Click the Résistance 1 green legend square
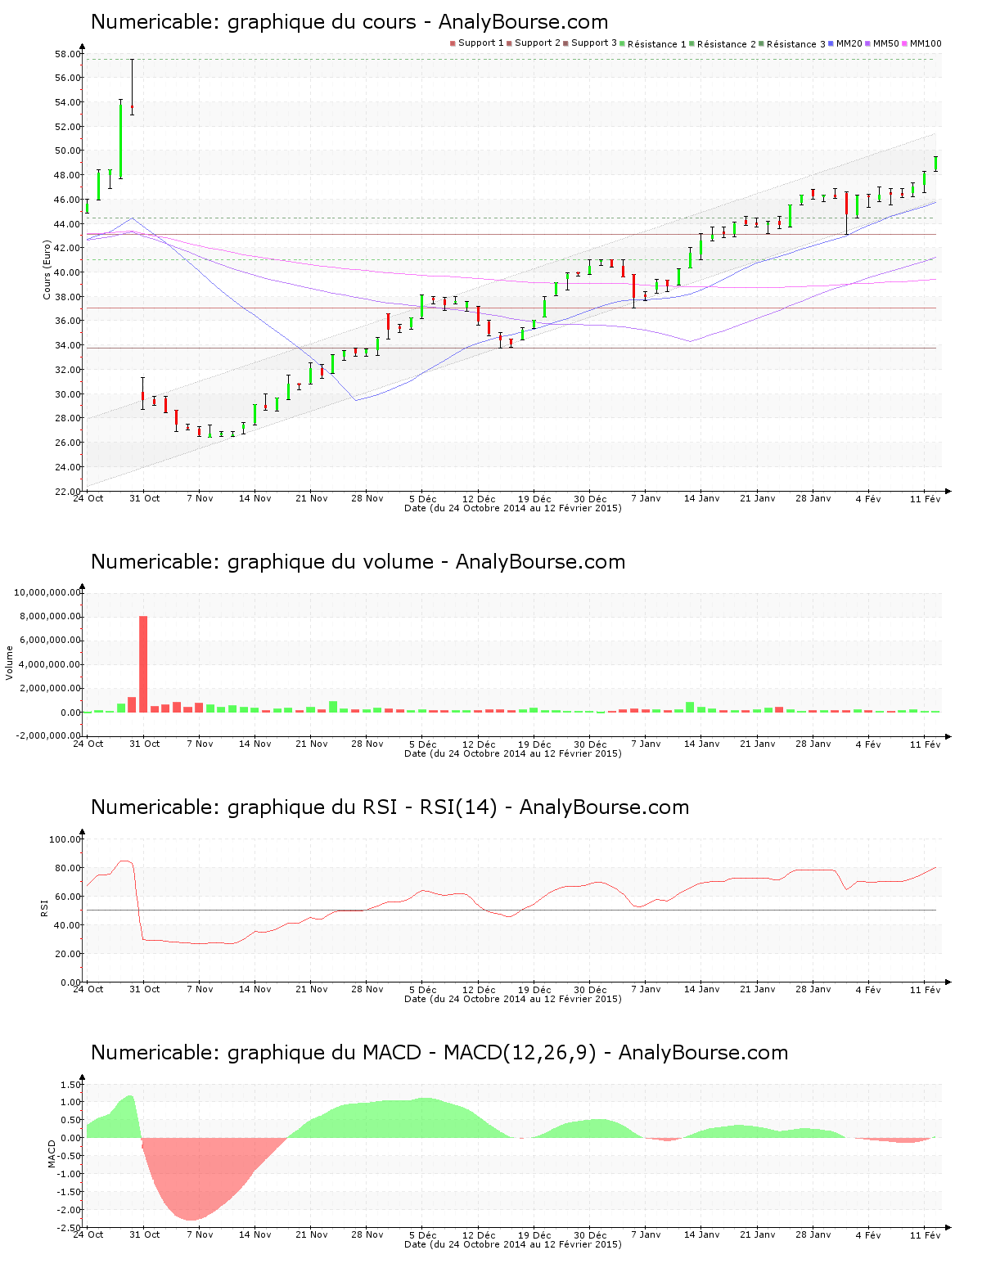The width and height of the screenshot is (982, 1268). (623, 43)
